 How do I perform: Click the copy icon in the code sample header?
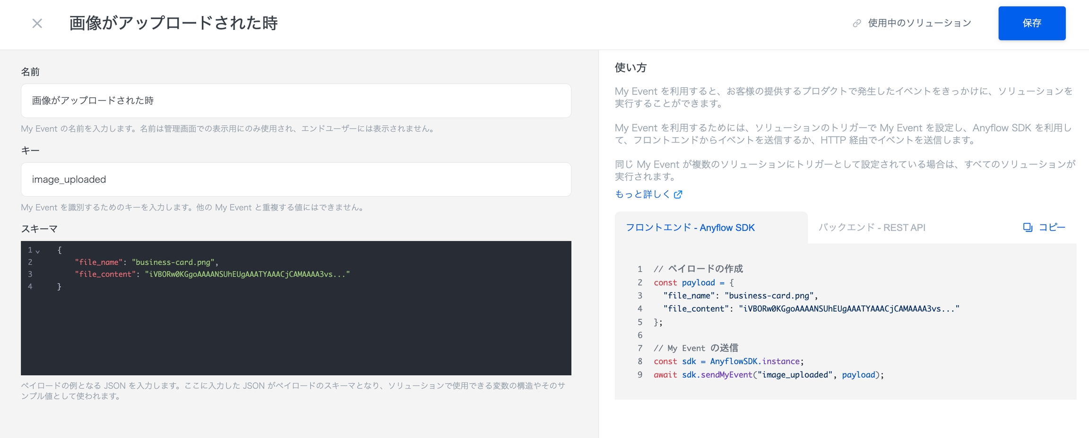pyautogui.click(x=1028, y=227)
